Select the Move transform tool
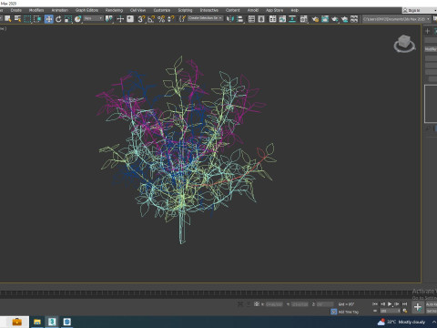Image resolution: width=437 pixels, height=328 pixels. click(48, 19)
